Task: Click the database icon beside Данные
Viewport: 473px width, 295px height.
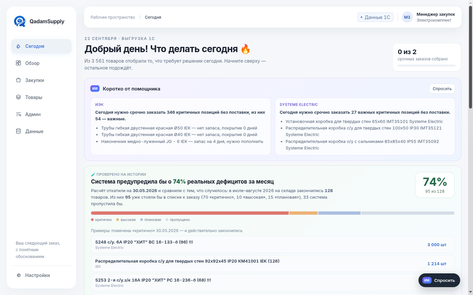Action: (18, 131)
